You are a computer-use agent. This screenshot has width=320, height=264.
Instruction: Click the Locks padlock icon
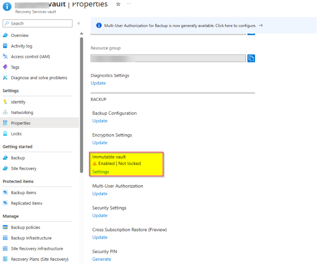tap(5, 133)
